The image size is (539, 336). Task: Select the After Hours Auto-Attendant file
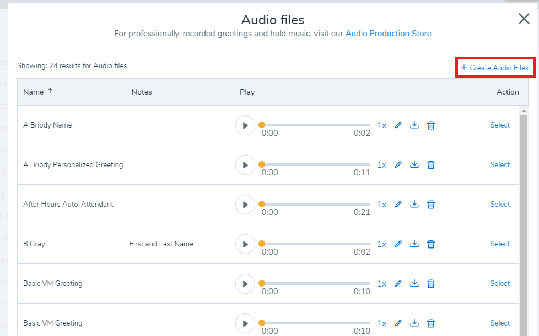click(x=499, y=204)
